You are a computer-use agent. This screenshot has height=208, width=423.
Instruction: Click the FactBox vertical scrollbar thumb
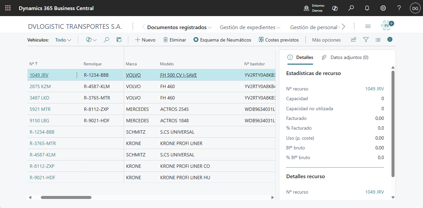point(393,124)
